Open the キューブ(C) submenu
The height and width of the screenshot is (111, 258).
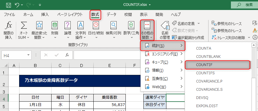point(163,62)
